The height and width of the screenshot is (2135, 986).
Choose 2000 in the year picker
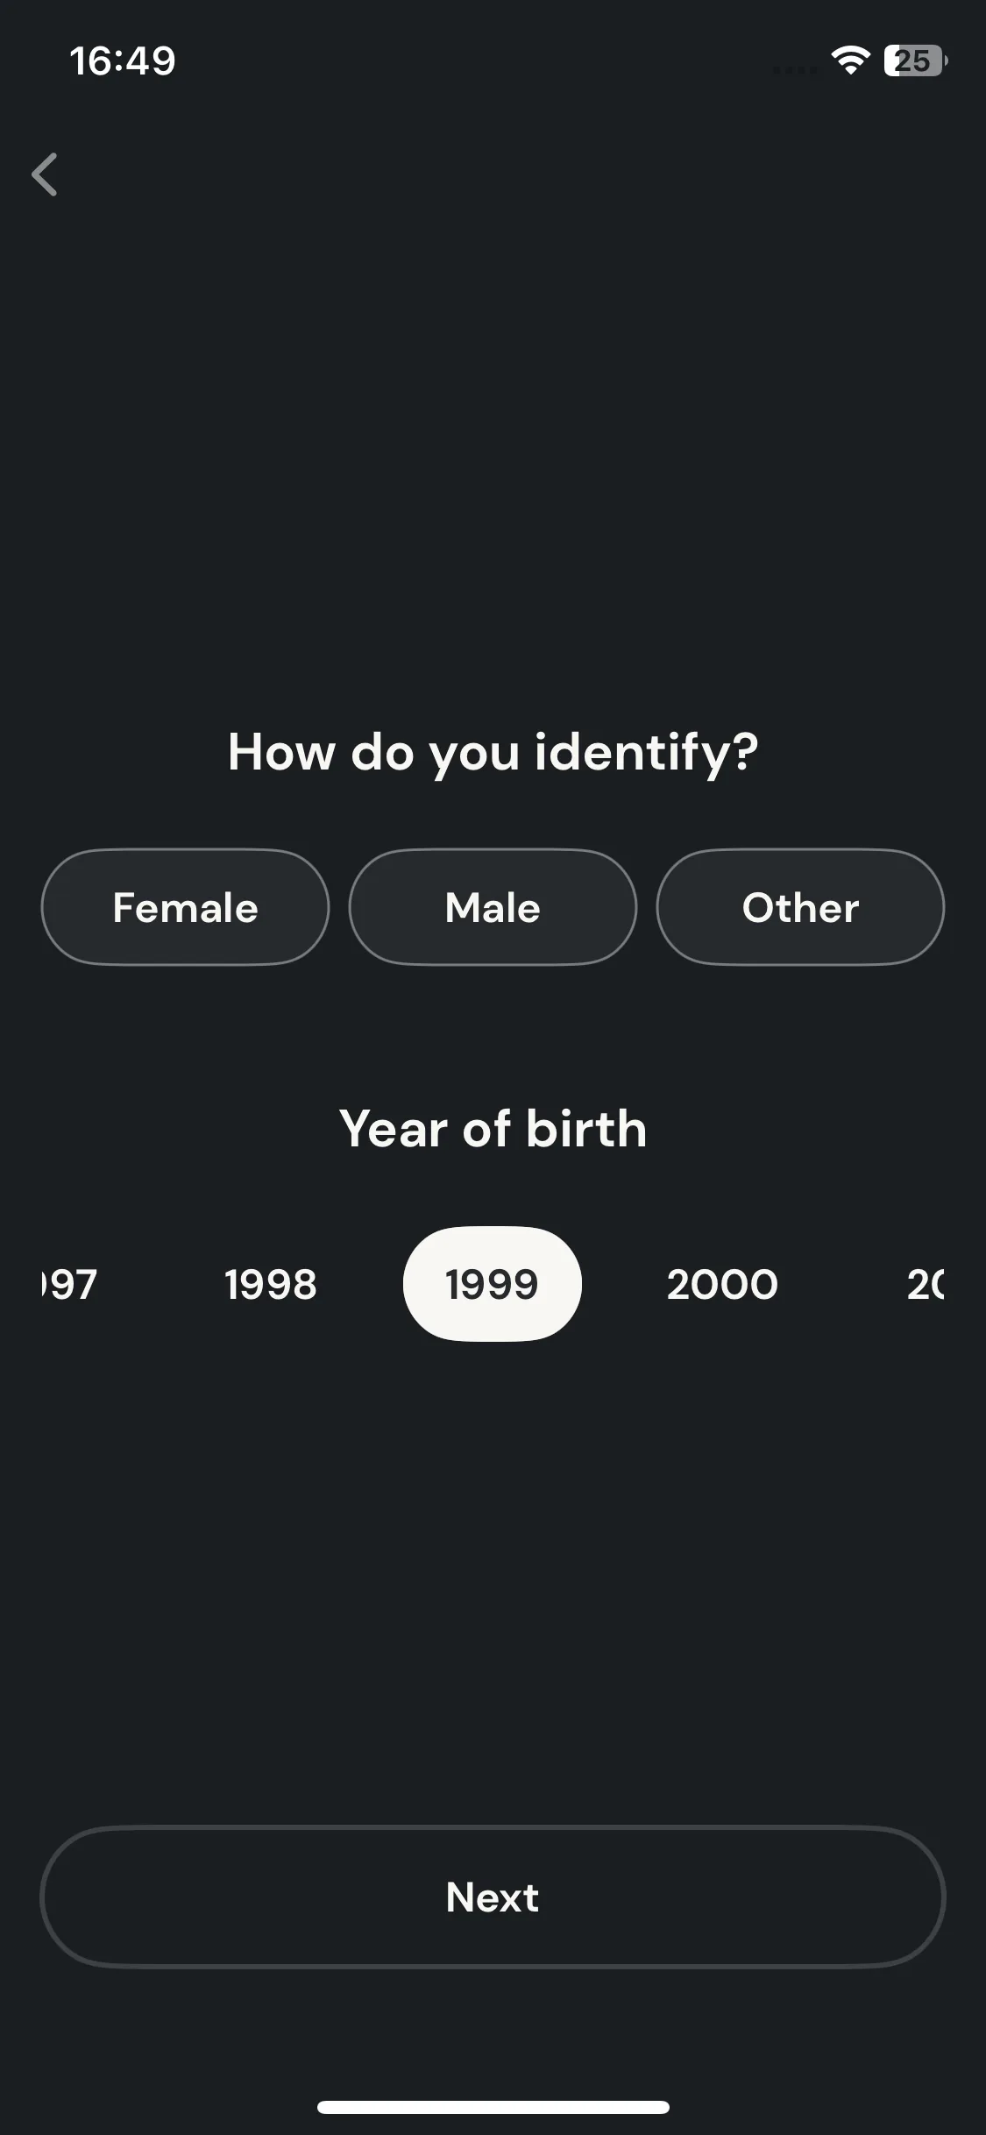point(722,1284)
